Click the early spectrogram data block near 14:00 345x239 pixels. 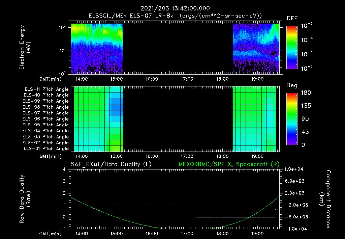(97, 49)
